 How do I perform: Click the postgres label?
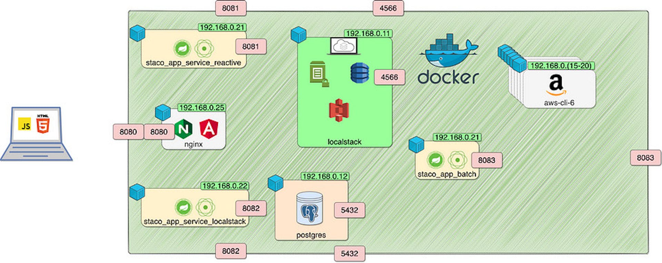click(311, 235)
